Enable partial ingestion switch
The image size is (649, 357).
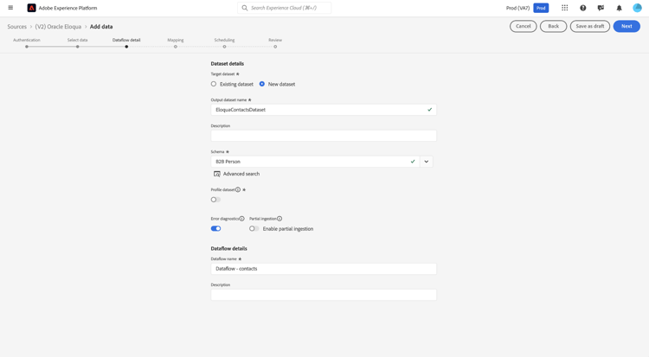[x=254, y=229]
